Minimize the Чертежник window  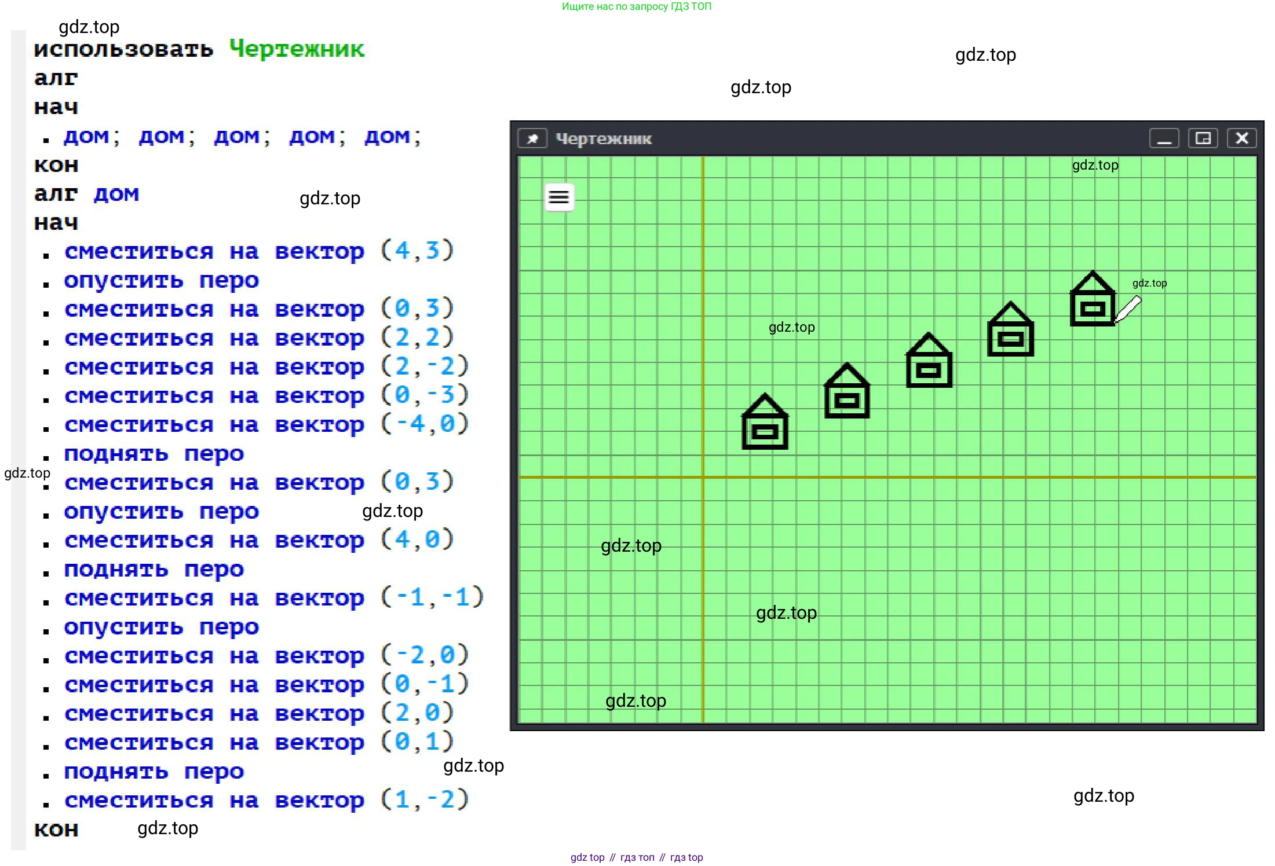pos(1164,138)
